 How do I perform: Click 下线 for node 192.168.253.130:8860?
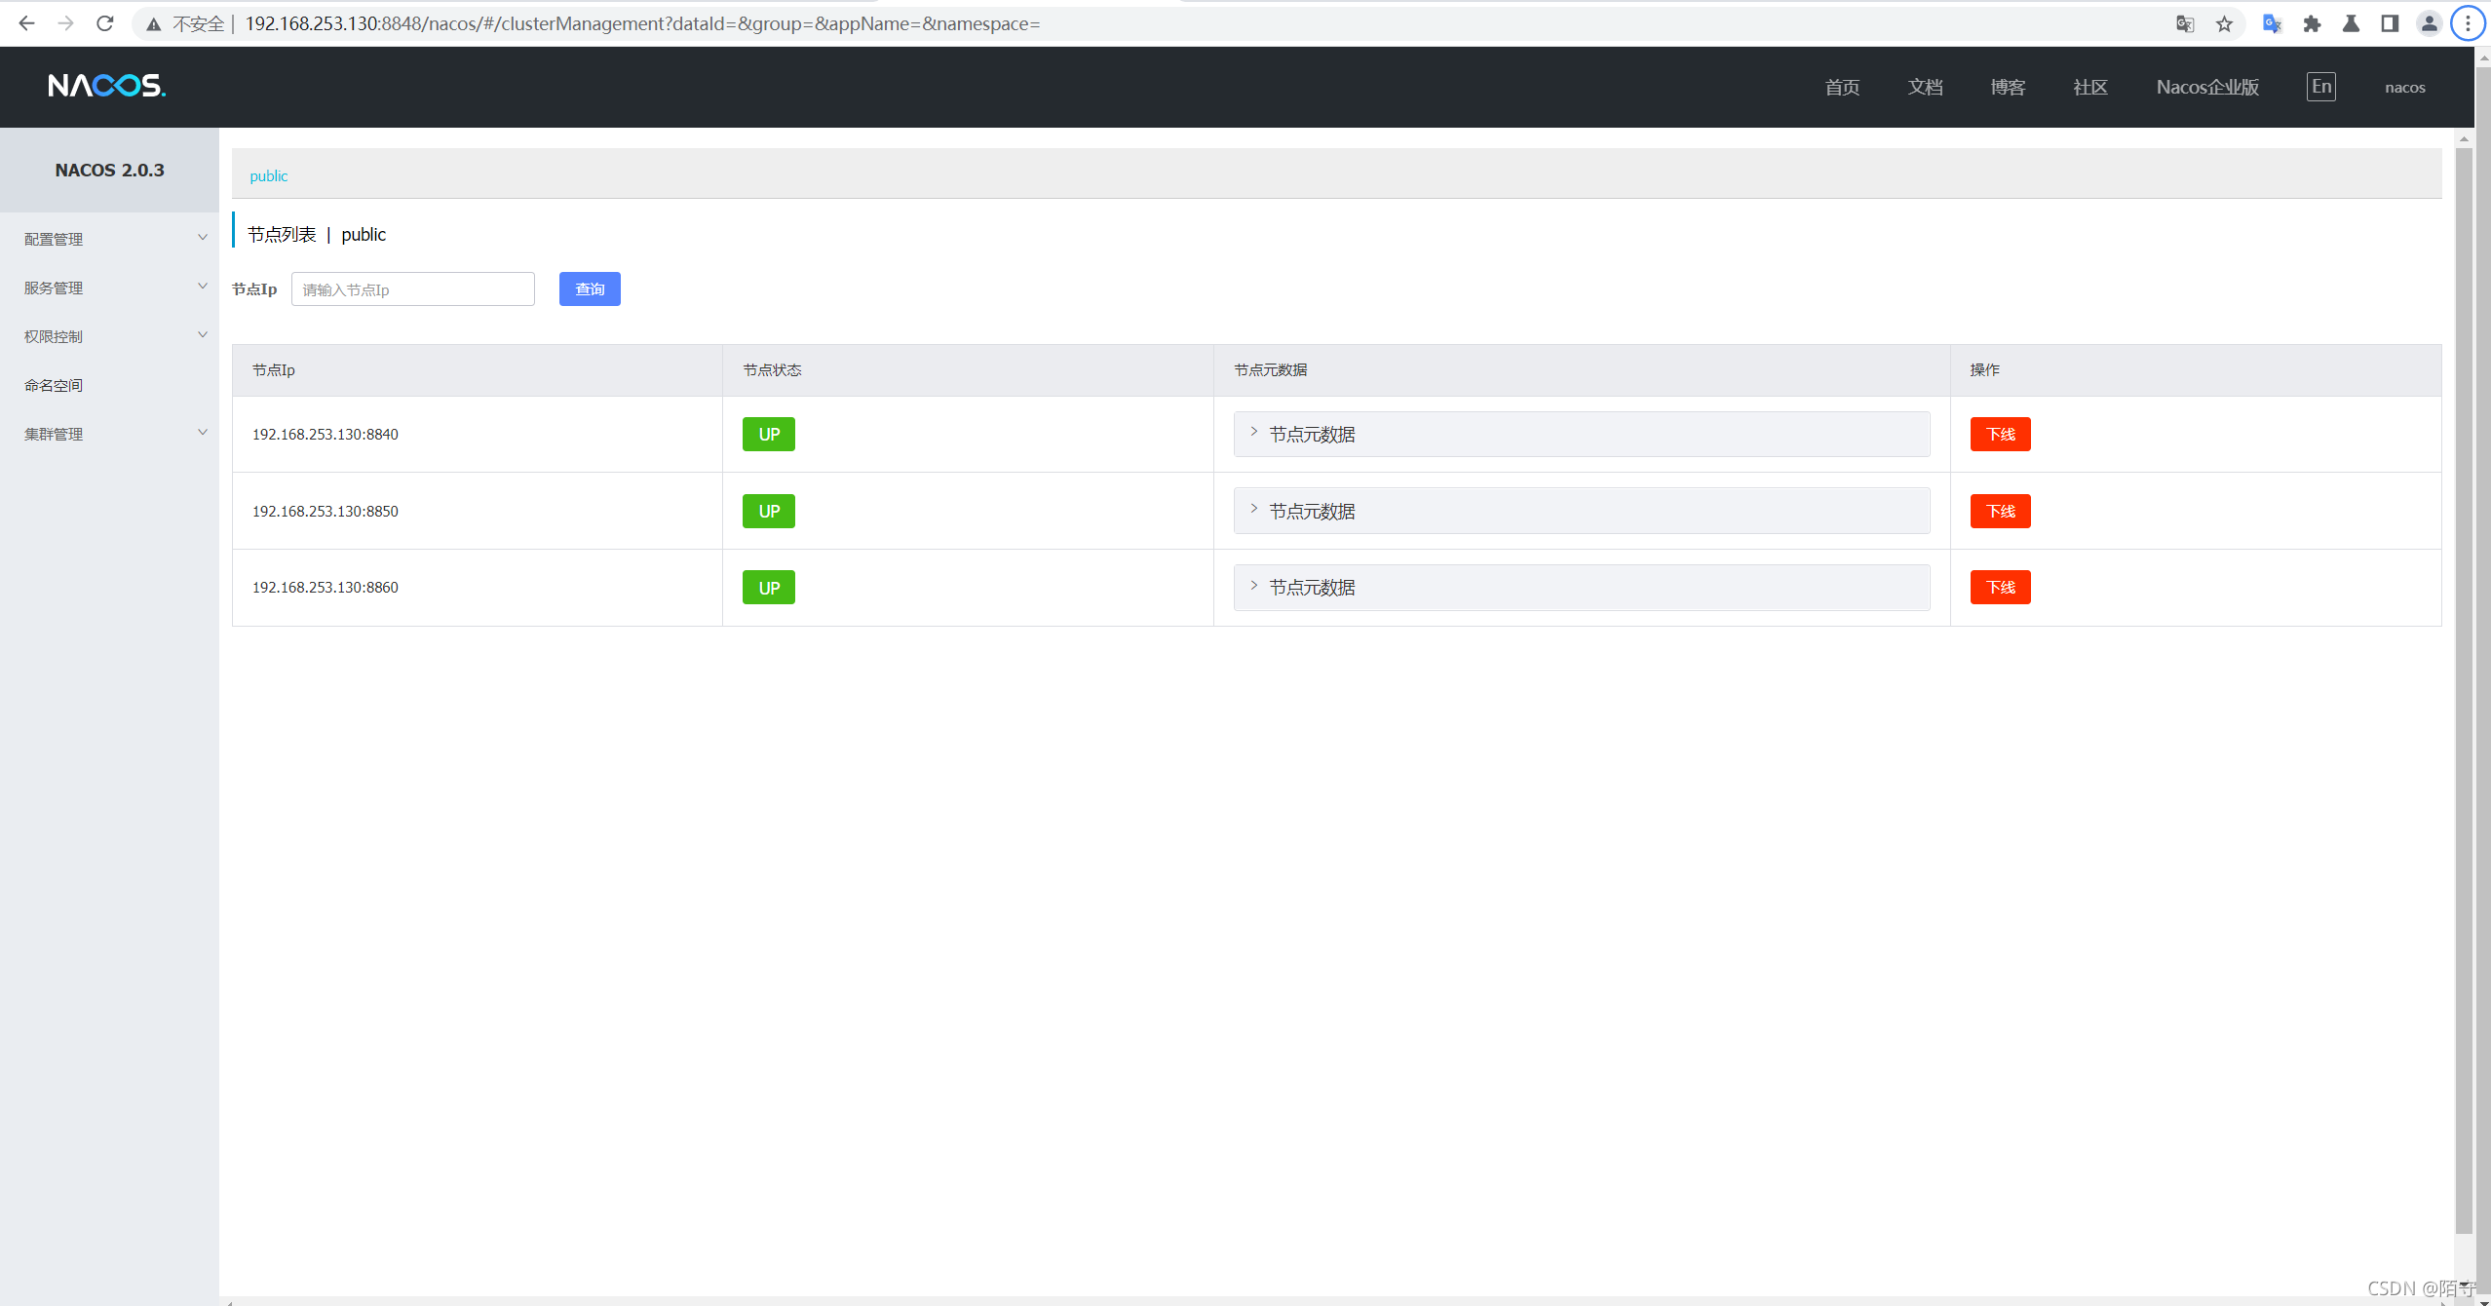(x=2000, y=588)
